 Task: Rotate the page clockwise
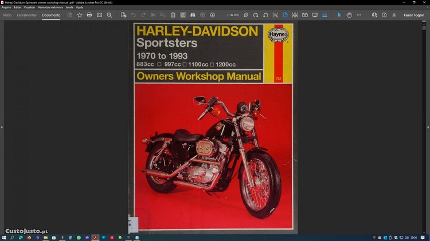click(256, 15)
